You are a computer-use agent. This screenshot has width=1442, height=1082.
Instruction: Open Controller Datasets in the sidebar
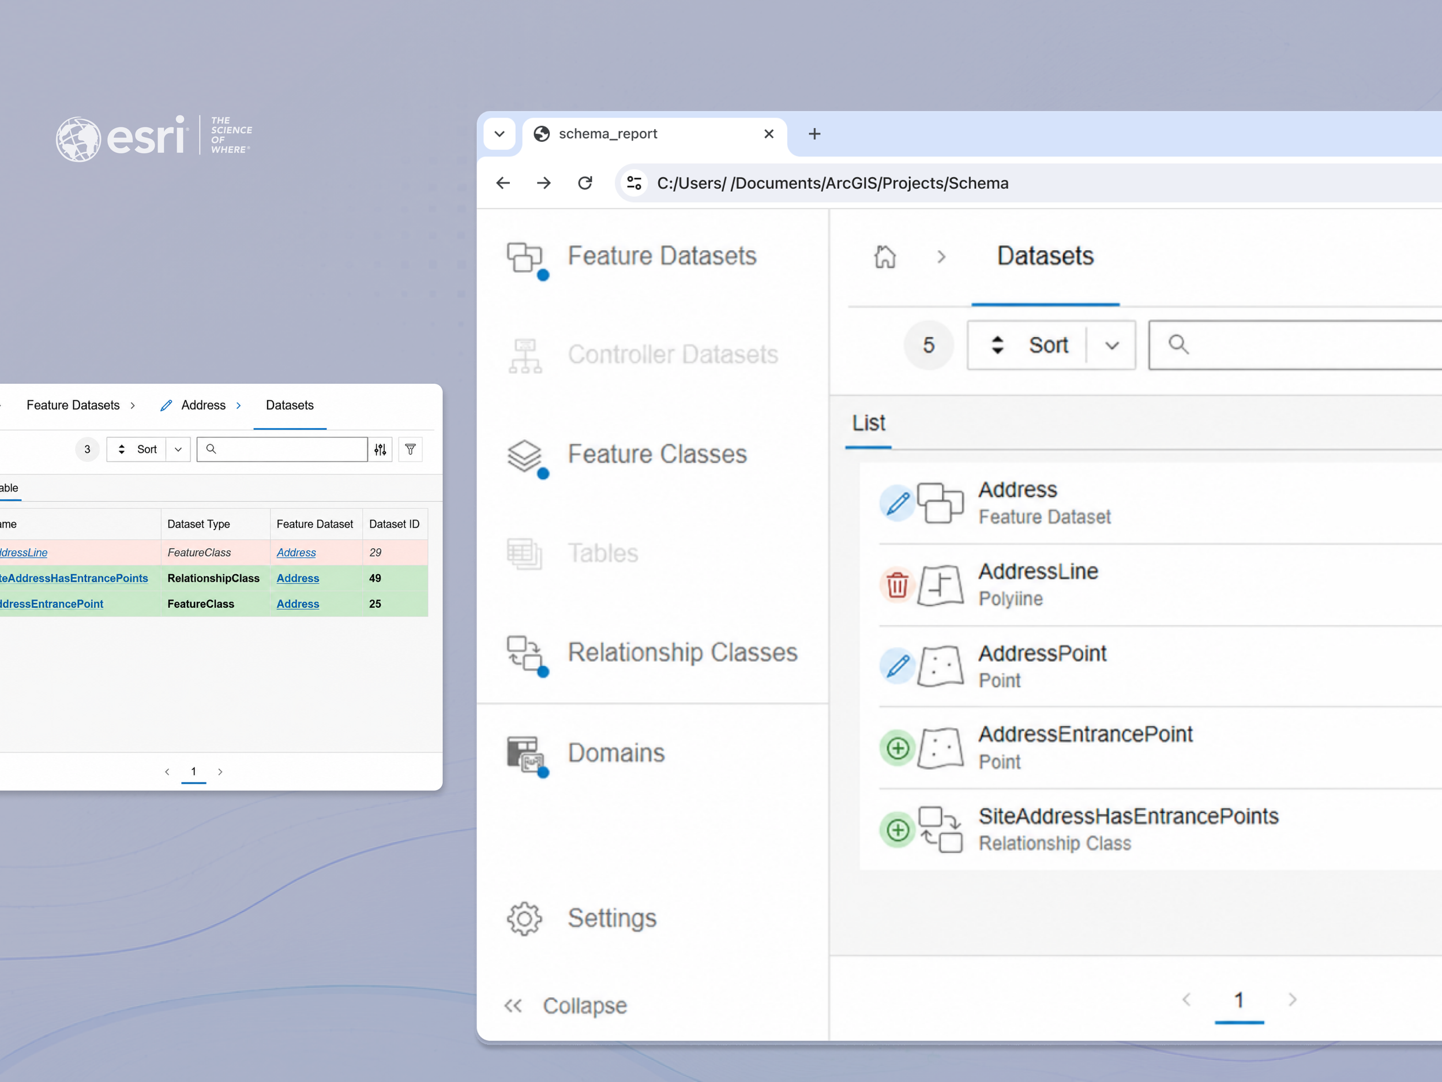click(x=643, y=355)
